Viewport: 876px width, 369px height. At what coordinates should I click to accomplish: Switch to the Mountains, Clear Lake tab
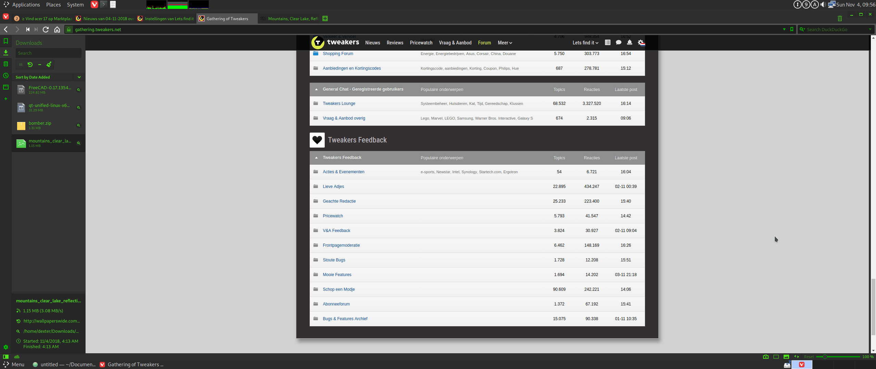coord(293,19)
